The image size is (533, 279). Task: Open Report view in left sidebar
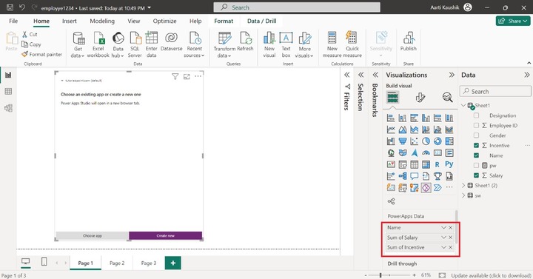pos(8,75)
